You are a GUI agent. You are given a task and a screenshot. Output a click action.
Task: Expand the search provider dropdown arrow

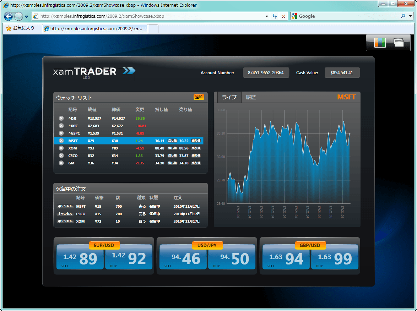point(410,16)
